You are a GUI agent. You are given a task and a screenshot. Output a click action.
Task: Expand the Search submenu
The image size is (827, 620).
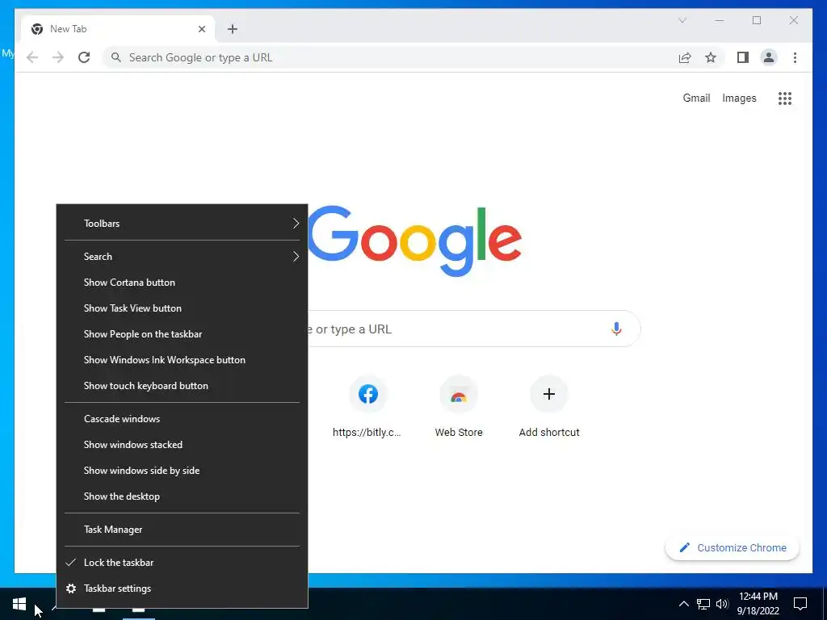point(182,257)
